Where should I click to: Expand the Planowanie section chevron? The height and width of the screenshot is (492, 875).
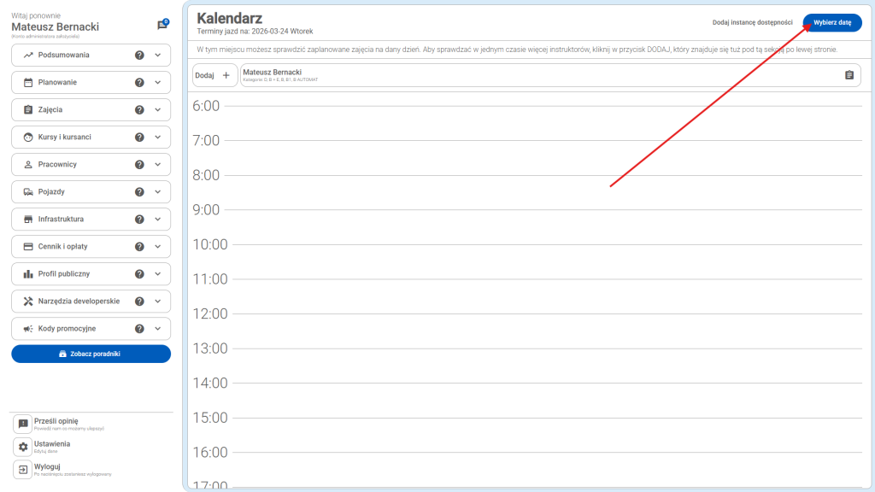[x=158, y=83]
